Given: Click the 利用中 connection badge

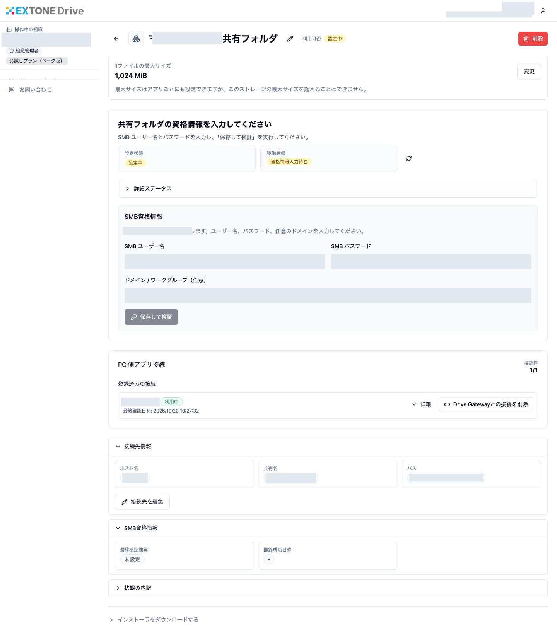Looking at the screenshot, I should coord(172,402).
